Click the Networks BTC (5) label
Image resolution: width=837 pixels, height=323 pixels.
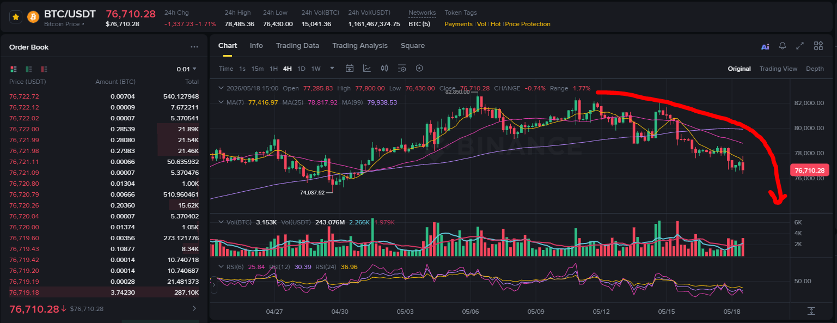point(419,24)
